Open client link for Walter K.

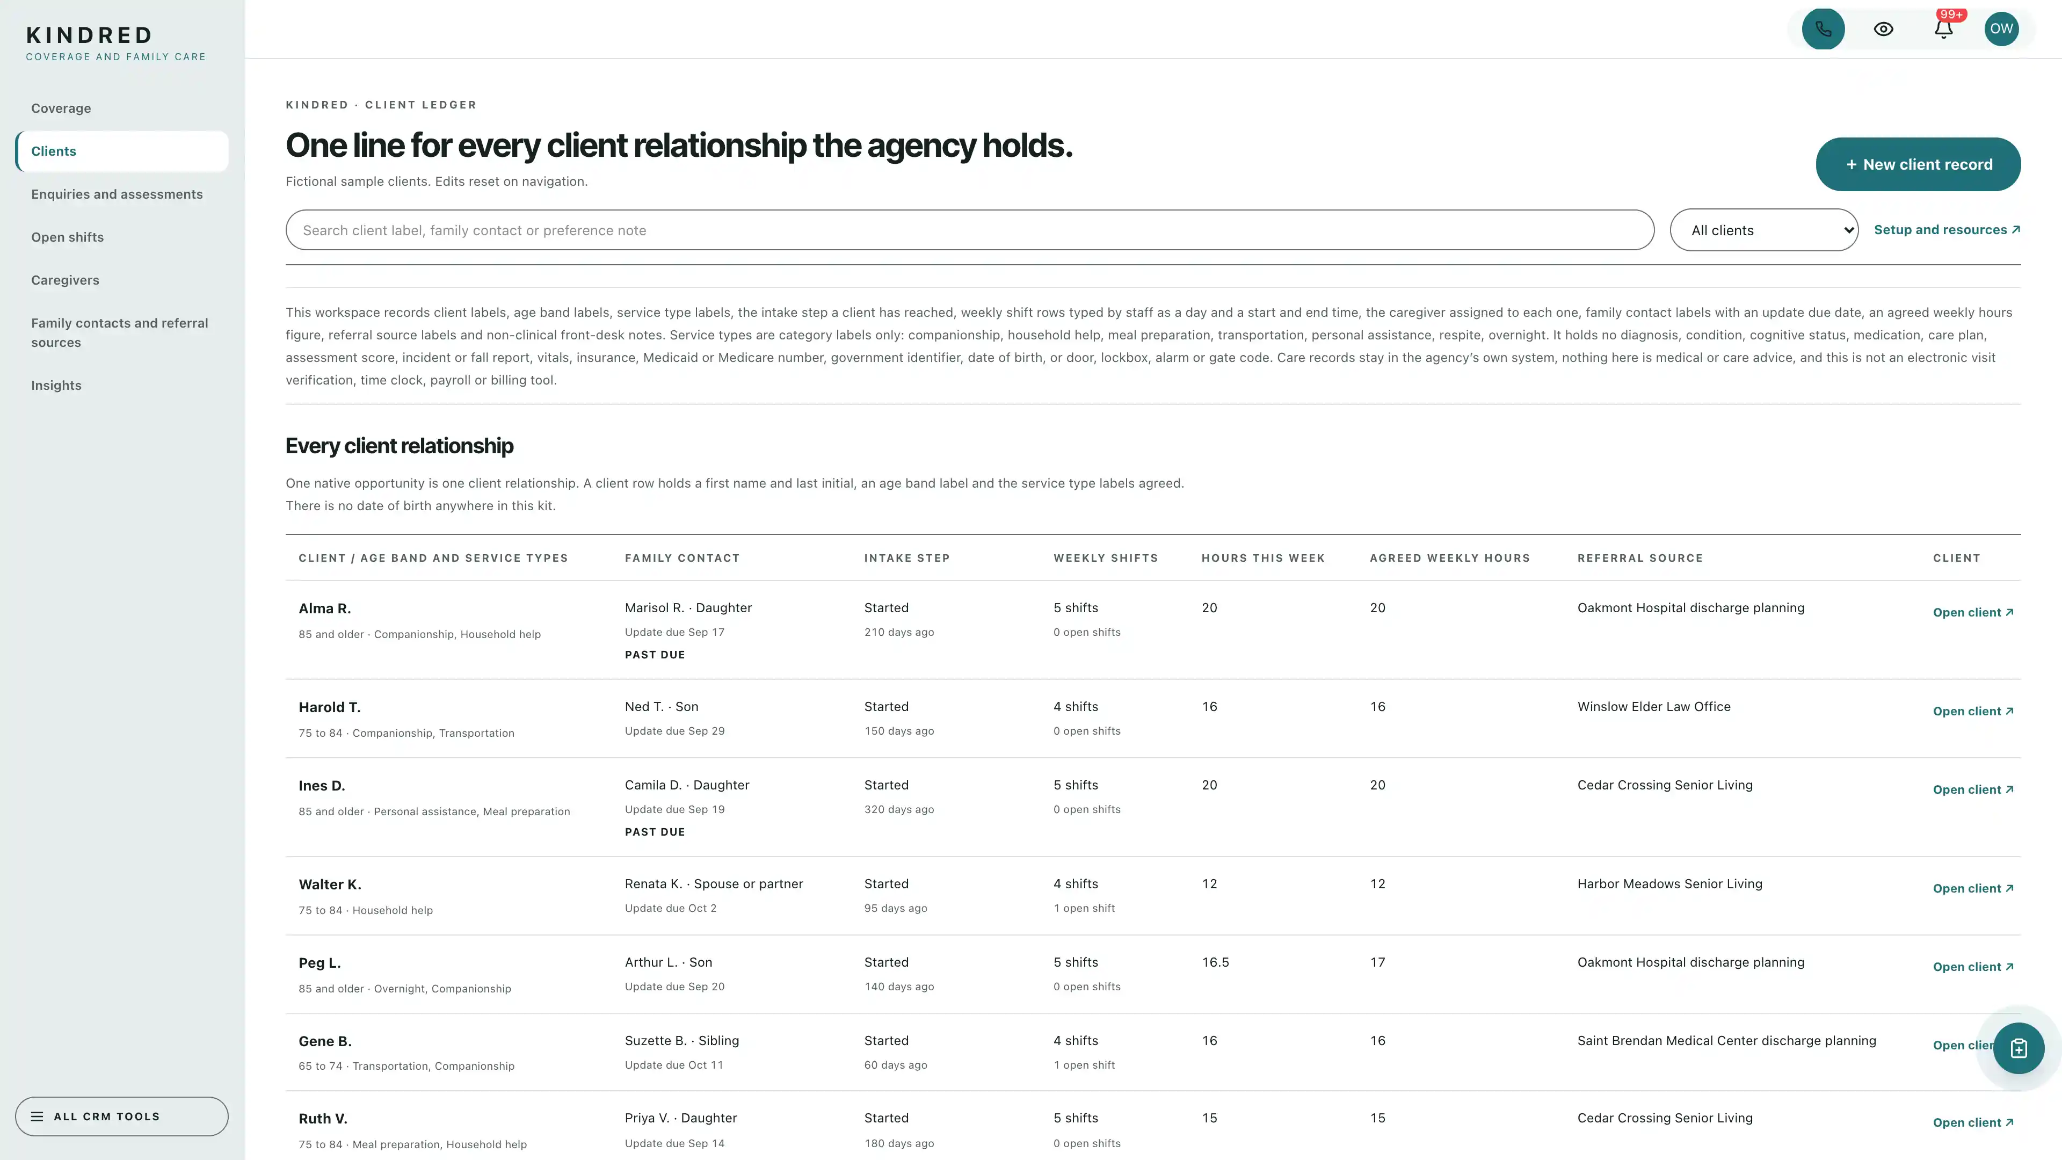tap(1972, 889)
